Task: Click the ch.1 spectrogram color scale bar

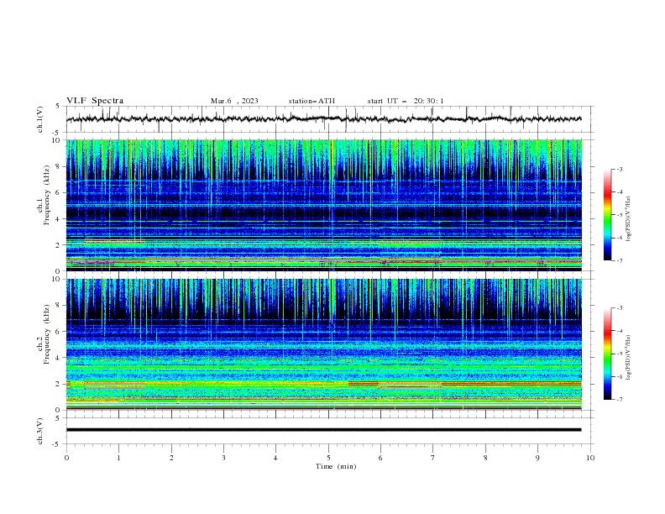Action: [x=608, y=215]
